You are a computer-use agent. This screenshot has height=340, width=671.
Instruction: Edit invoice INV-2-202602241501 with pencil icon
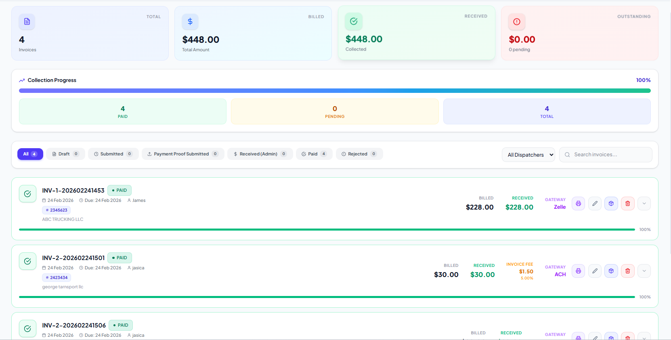[x=595, y=271]
